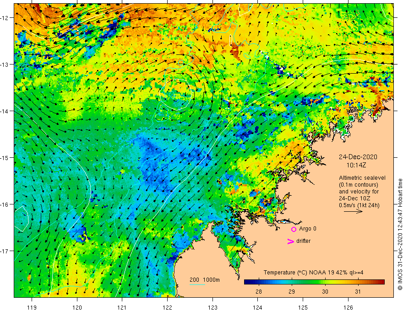The image size is (403, 311).
Task: Click longitude label 125 on bottom axis
Action: click(303, 307)
